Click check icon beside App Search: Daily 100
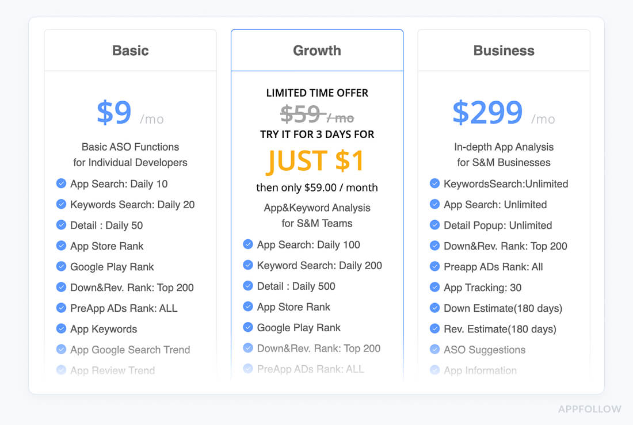 tap(248, 244)
